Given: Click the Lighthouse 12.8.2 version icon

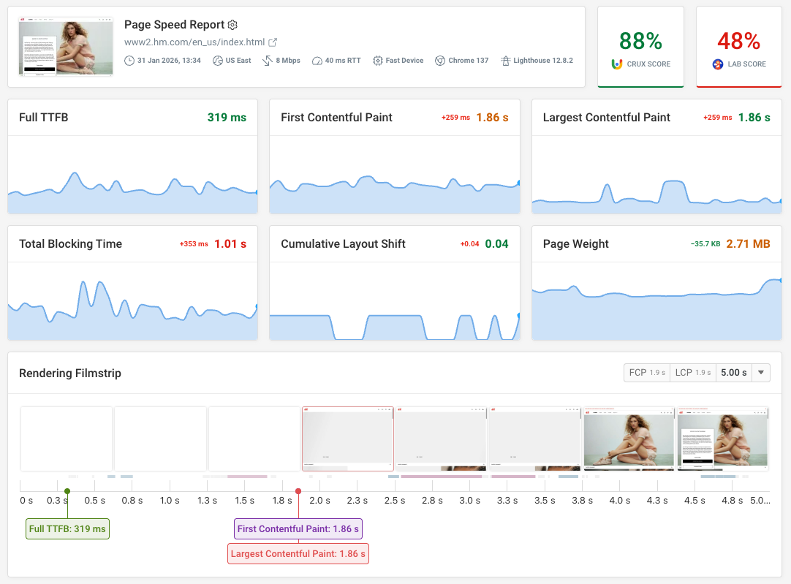Looking at the screenshot, I should (x=504, y=60).
